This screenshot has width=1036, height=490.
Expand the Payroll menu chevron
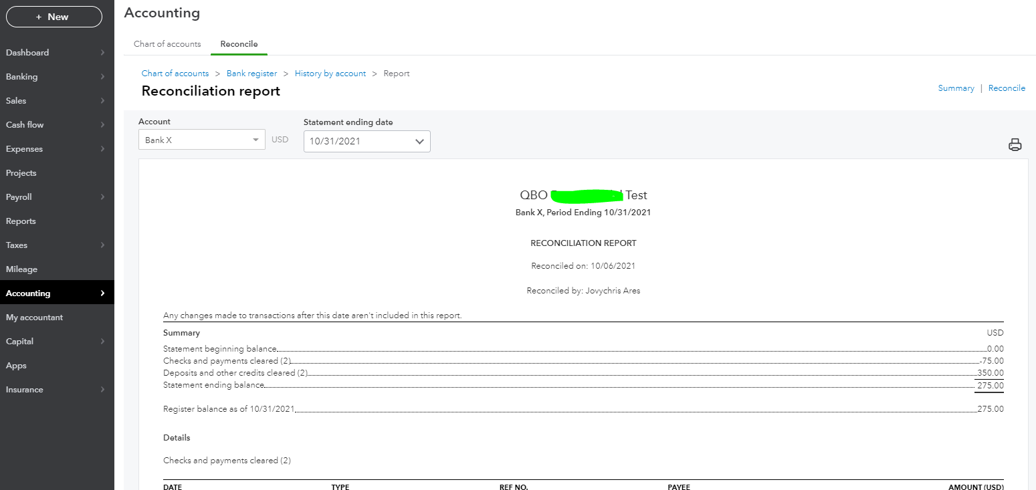[x=102, y=197]
